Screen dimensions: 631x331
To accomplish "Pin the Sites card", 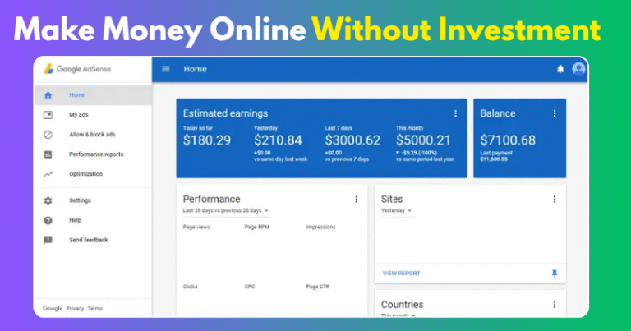I will pos(555,274).
